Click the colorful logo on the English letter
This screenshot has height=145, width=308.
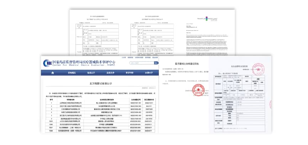(209, 17)
